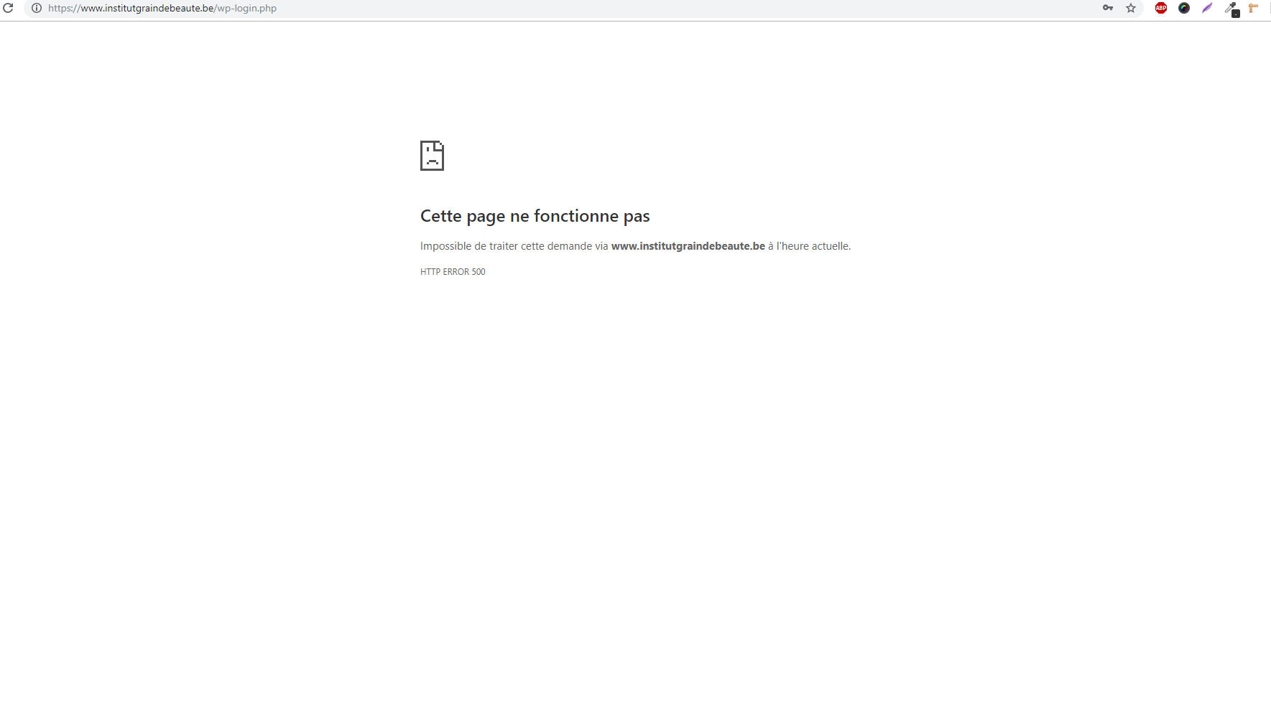1271x714 pixels.
Task: Open the Adblock Plus extension
Action: 1161,8
